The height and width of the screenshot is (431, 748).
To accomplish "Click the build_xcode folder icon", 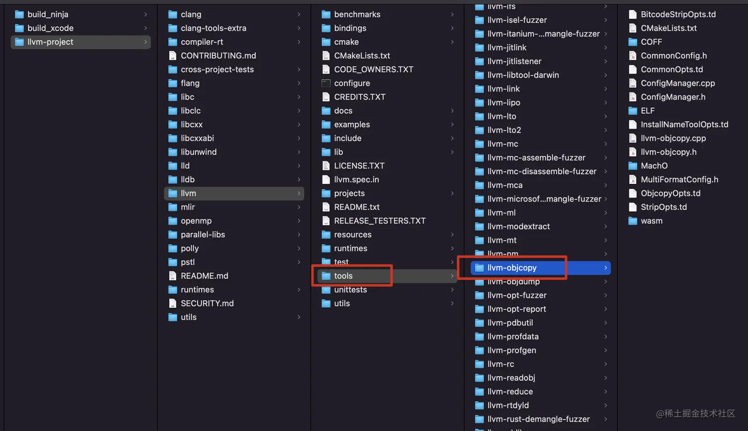I will point(19,28).
